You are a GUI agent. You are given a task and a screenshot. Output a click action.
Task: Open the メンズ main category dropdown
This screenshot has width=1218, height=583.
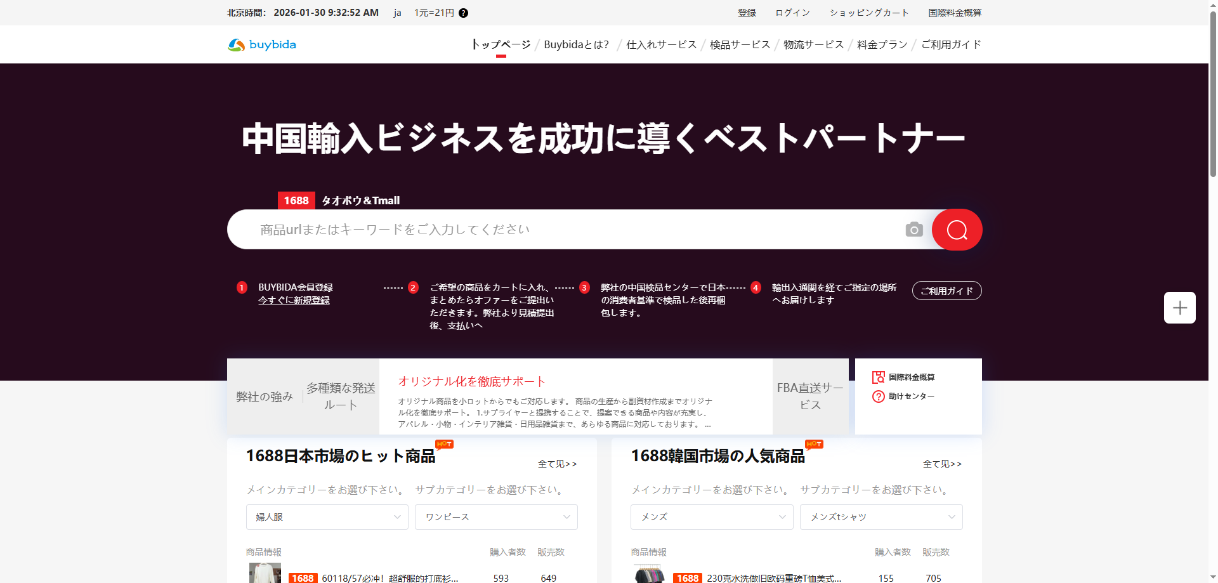pyautogui.click(x=712, y=517)
